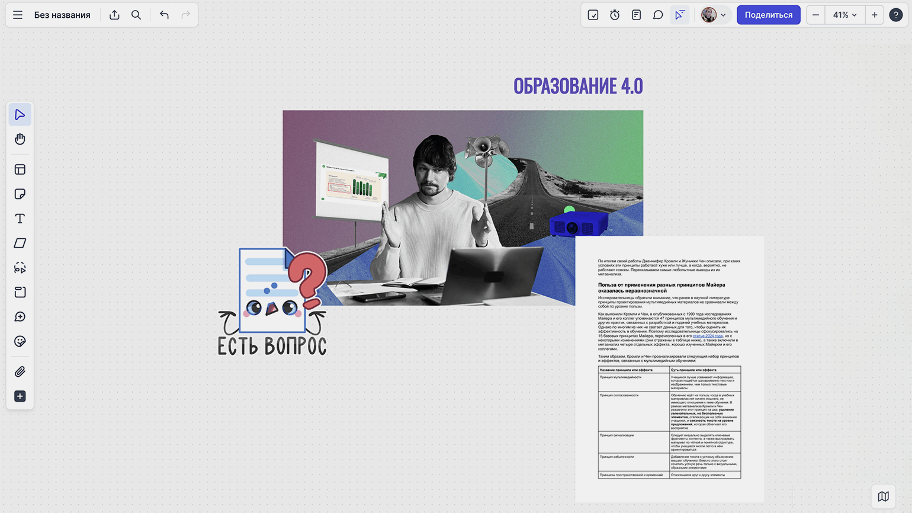The image size is (912, 513).
Task: Expand more tools with plus button
Action: 20,396
